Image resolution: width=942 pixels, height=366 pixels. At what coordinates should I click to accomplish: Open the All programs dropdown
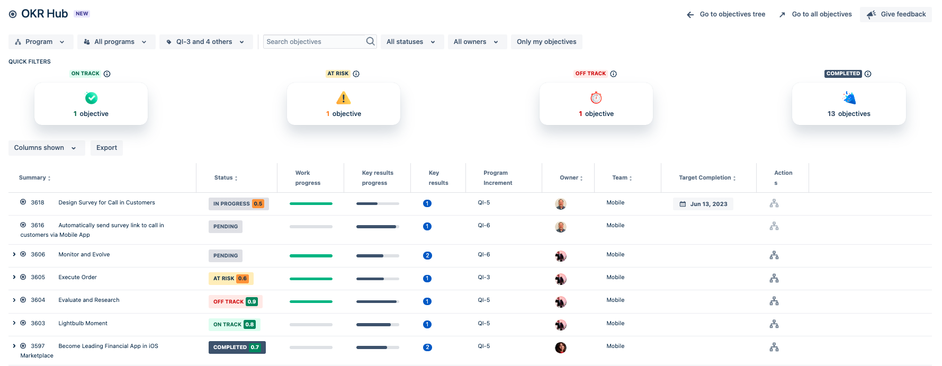click(116, 42)
